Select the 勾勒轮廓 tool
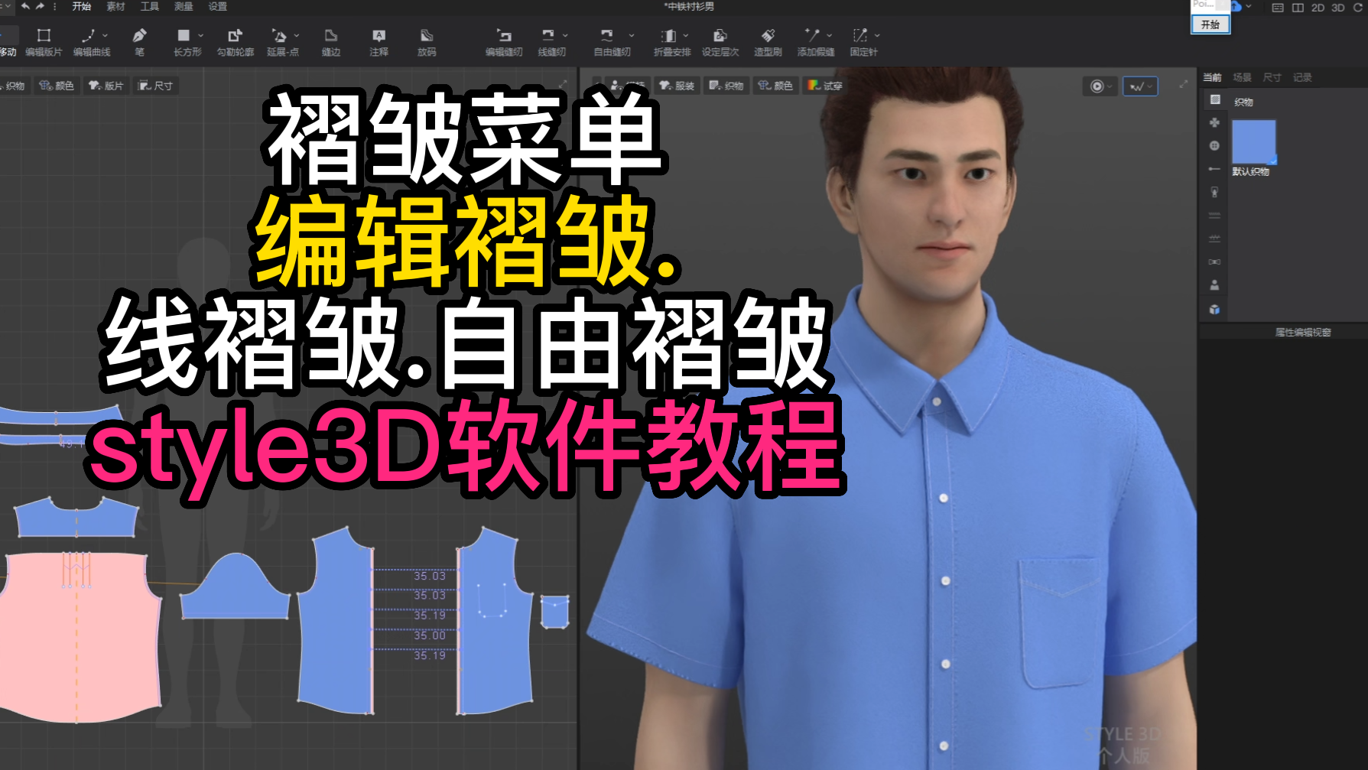Image resolution: width=1368 pixels, height=770 pixels. (x=235, y=42)
